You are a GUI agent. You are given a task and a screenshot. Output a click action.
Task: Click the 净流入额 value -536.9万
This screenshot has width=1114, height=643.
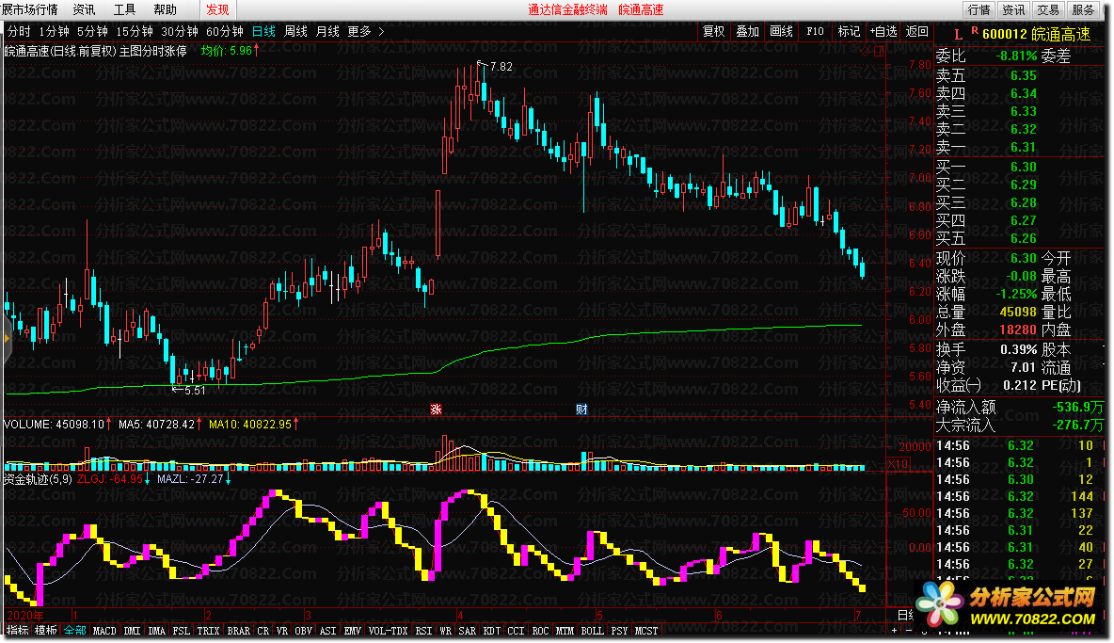coord(1078,407)
